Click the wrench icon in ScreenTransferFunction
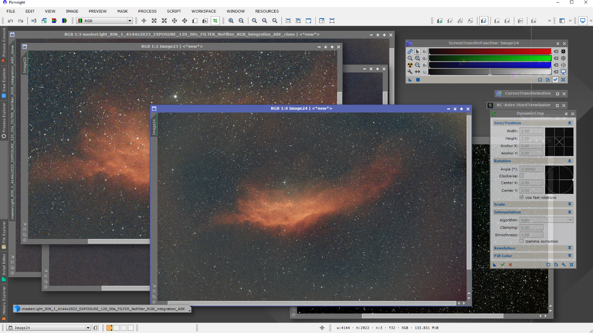This screenshot has width=593, height=333. point(410,72)
